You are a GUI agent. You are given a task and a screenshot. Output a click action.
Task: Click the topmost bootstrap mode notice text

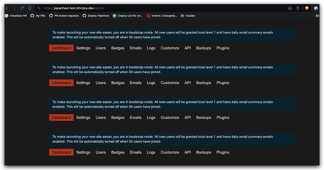[162, 35]
